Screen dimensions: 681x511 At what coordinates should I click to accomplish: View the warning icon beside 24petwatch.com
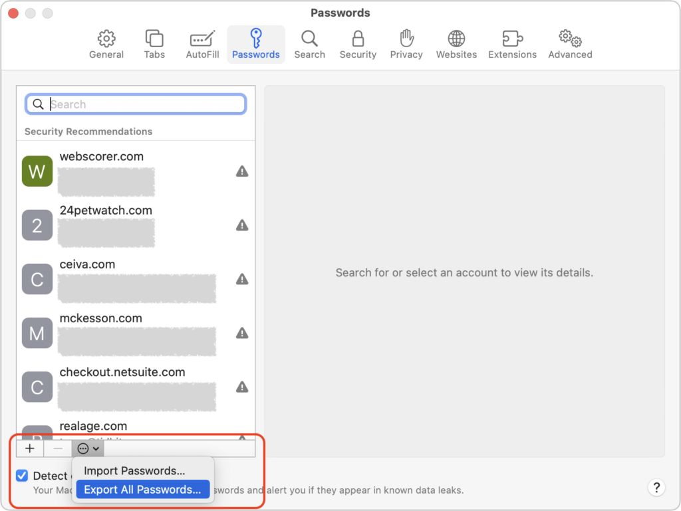coord(242,225)
